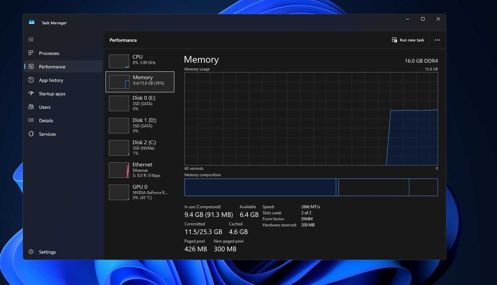
Task: Click the Disk 1 (D:) graph thumbnail
Action: click(x=119, y=126)
